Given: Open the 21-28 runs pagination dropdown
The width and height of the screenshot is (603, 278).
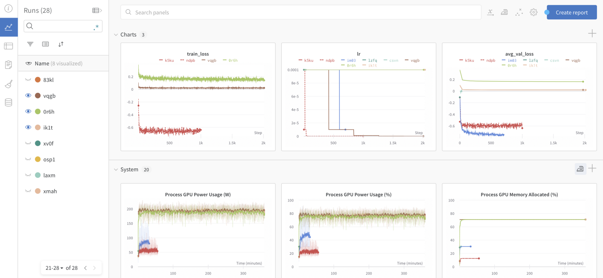Looking at the screenshot, I should point(54,268).
